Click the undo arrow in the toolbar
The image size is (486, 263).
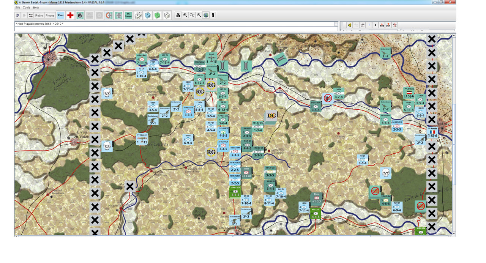pyautogui.click(x=18, y=15)
